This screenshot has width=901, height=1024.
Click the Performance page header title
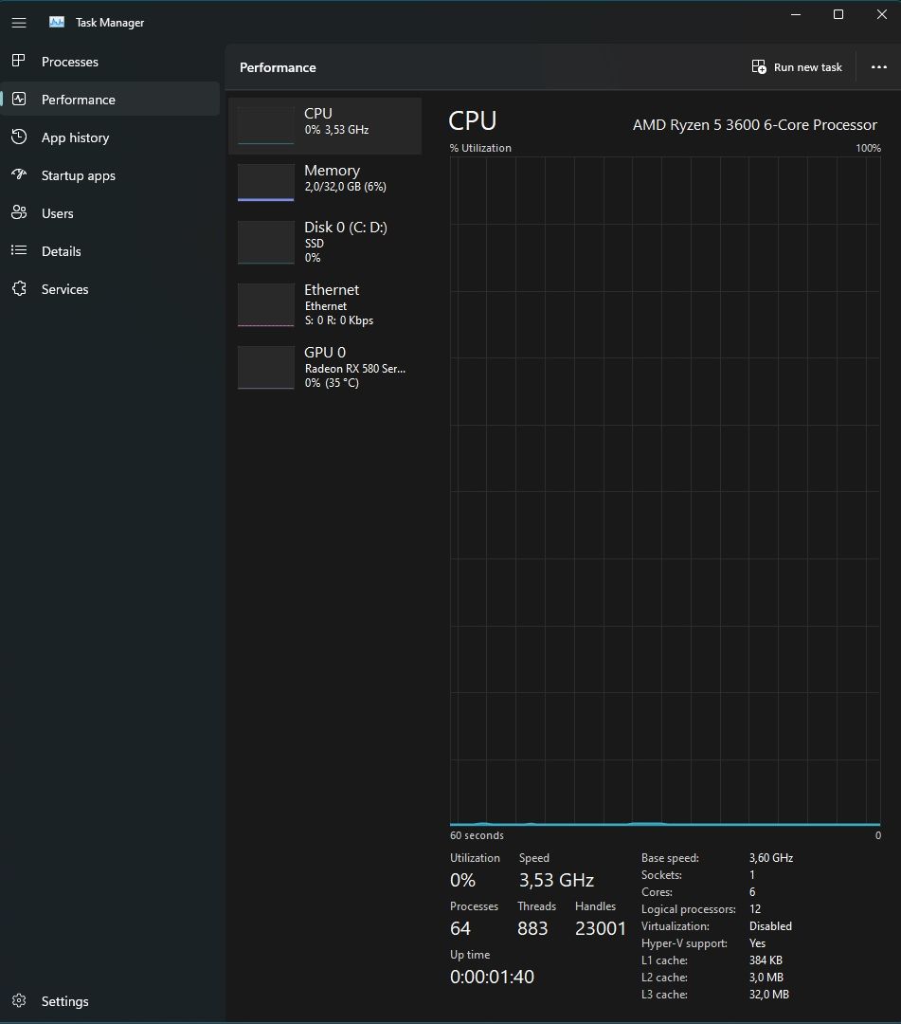click(278, 67)
